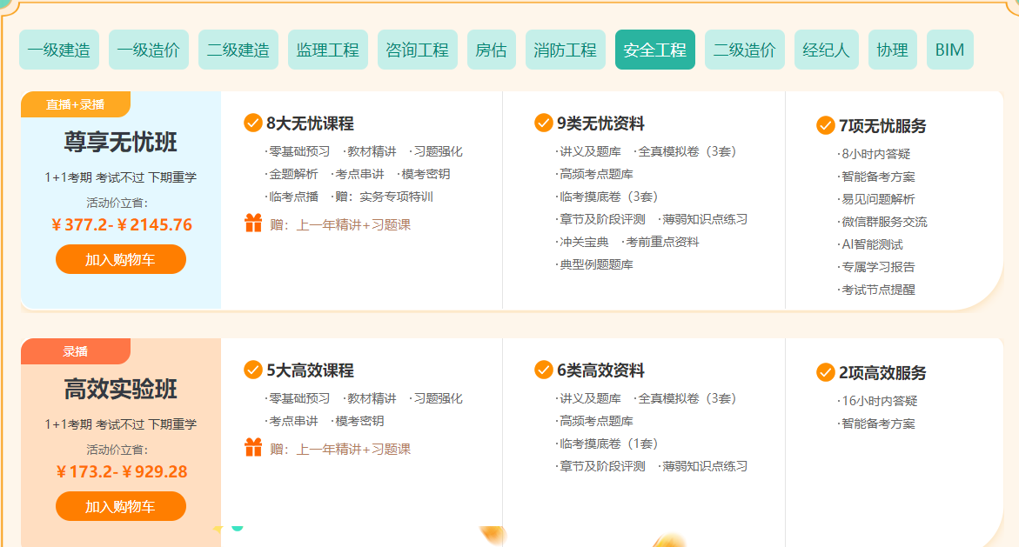
Task: Add 高效实验班 to shopping cart
Action: pos(121,506)
